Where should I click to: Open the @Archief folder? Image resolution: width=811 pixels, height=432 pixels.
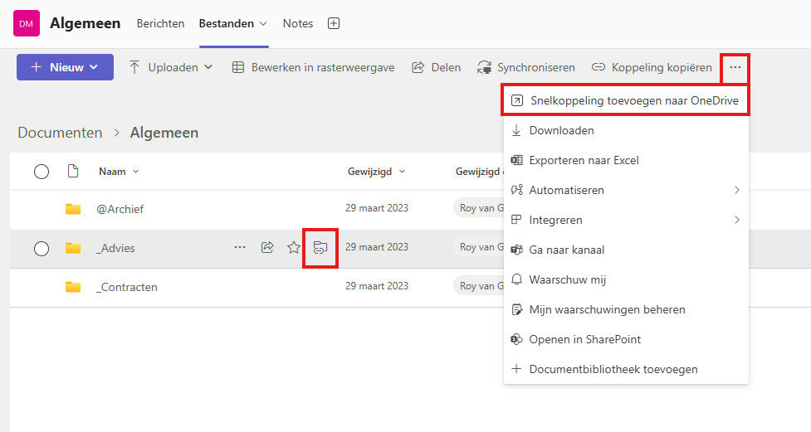click(x=120, y=209)
